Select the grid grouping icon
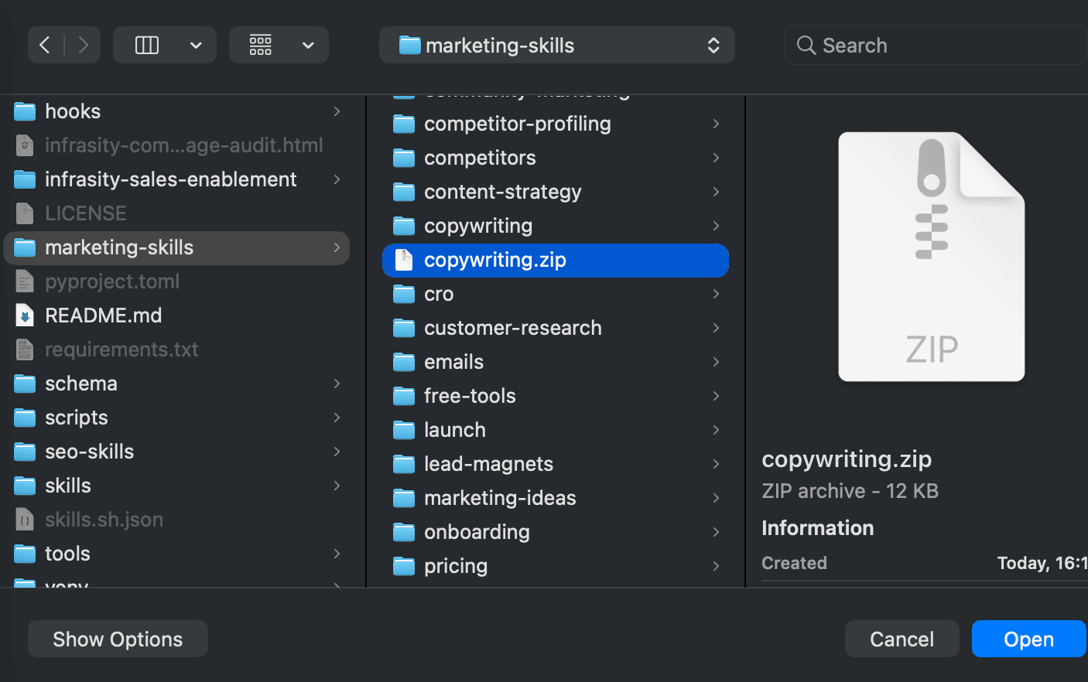1088x682 pixels. pyautogui.click(x=261, y=45)
